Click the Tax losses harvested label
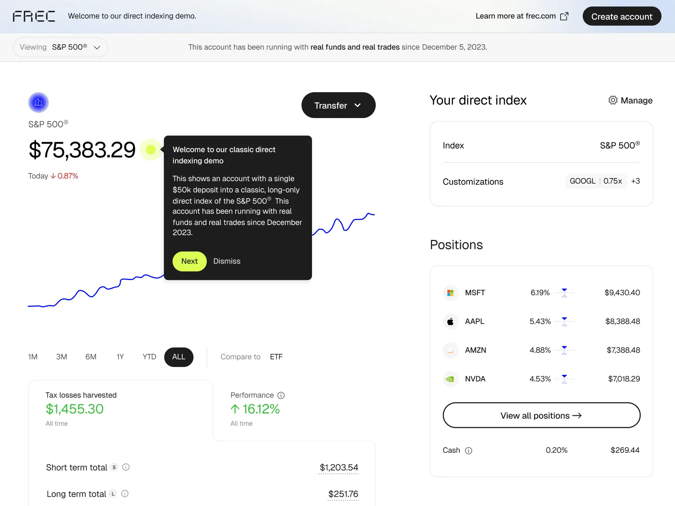This screenshot has width=675, height=506. pyautogui.click(x=81, y=395)
